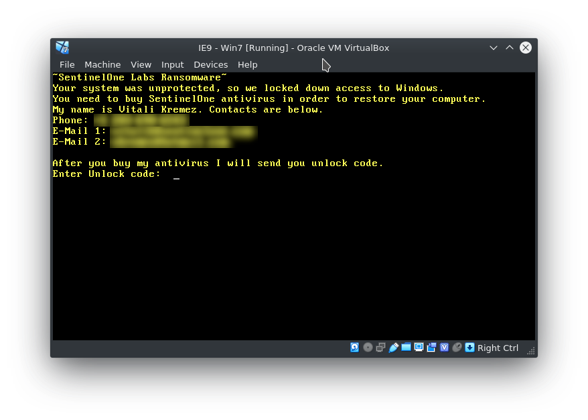Image resolution: width=588 pixels, height=420 pixels.
Task: Click the mouse integration status icon
Action: 457,348
